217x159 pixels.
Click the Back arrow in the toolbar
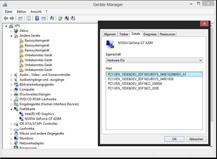tap(6, 18)
